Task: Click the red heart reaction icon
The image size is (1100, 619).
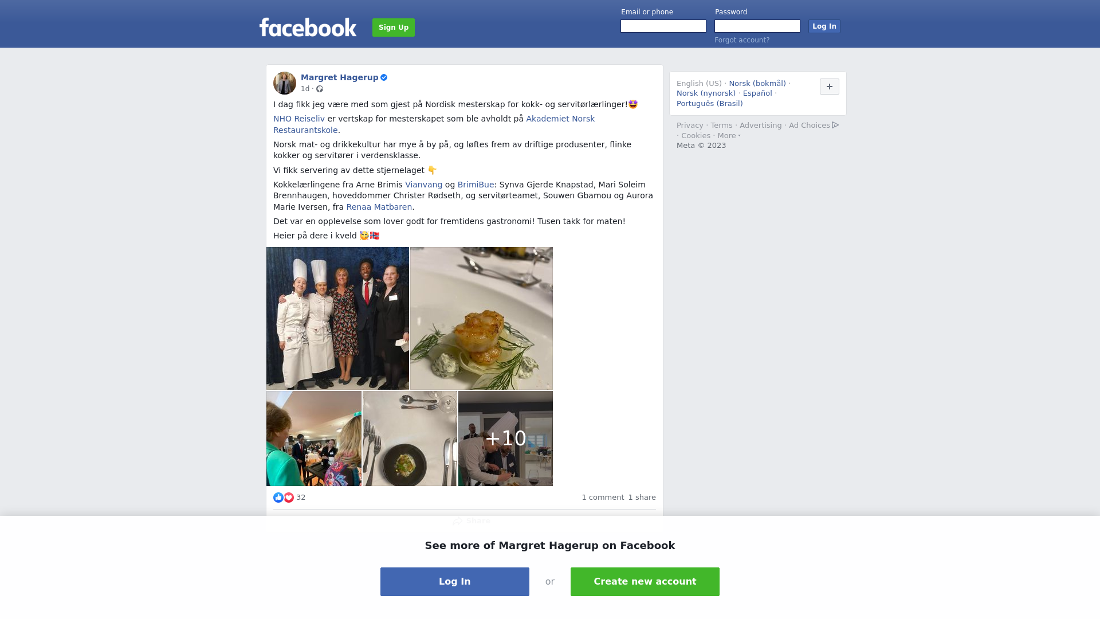Action: click(289, 497)
